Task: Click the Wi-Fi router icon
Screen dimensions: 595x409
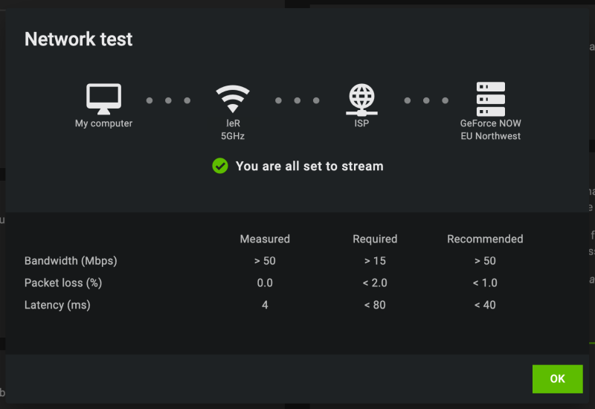Action: coord(233,98)
